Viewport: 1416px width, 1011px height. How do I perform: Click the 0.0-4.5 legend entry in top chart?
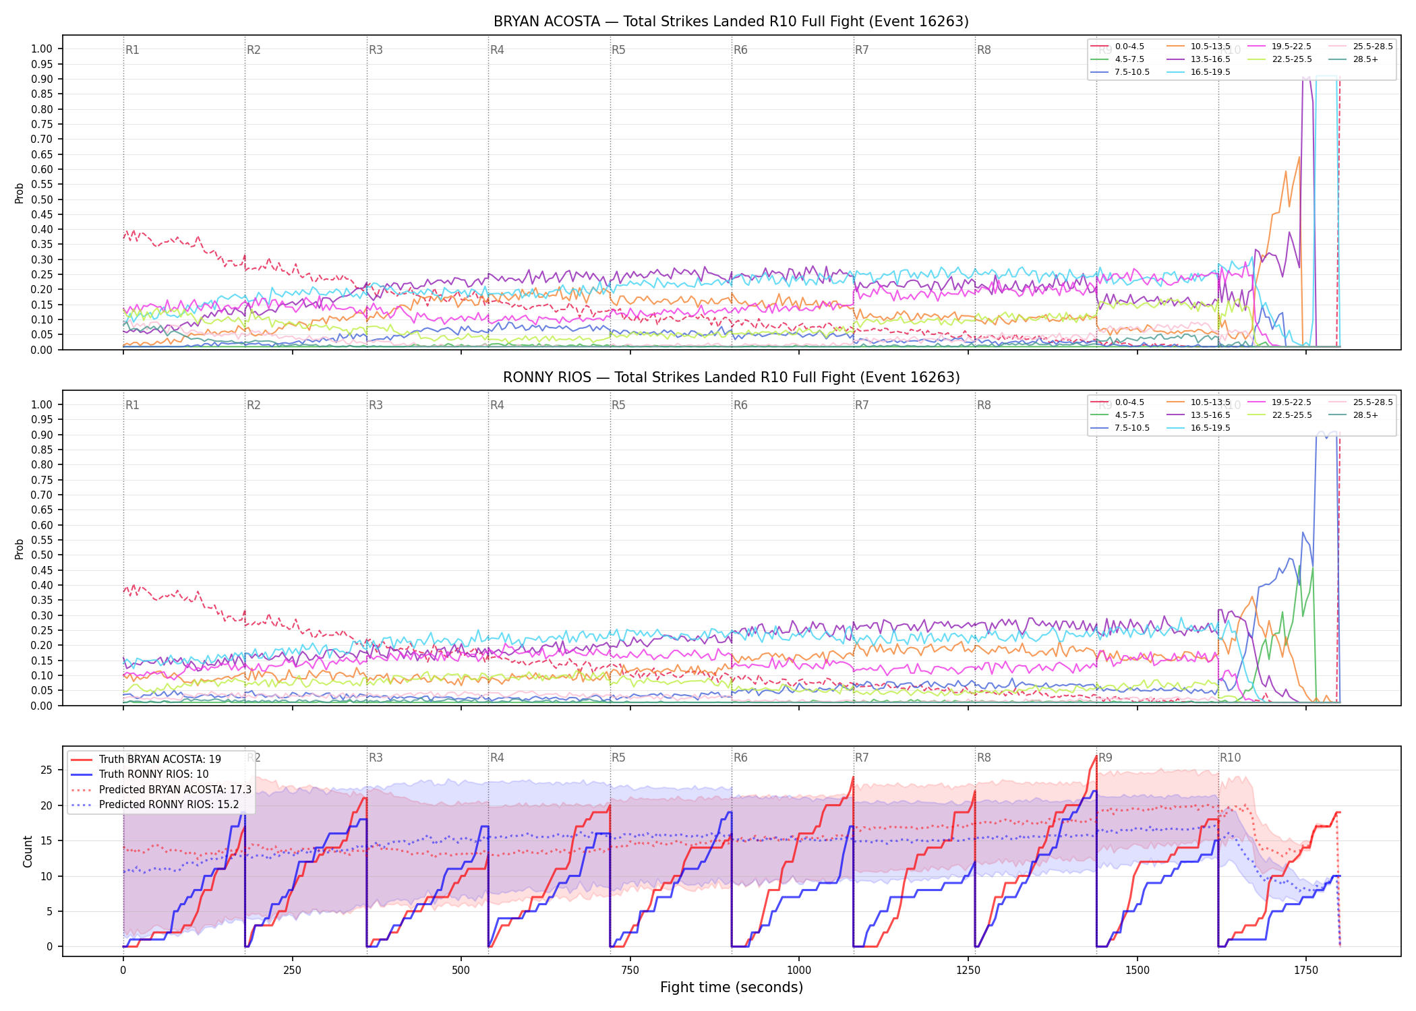[x=1117, y=47]
